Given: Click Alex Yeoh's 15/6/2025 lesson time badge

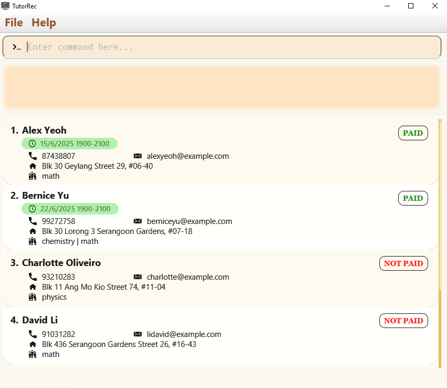Looking at the screenshot, I should tap(69, 143).
